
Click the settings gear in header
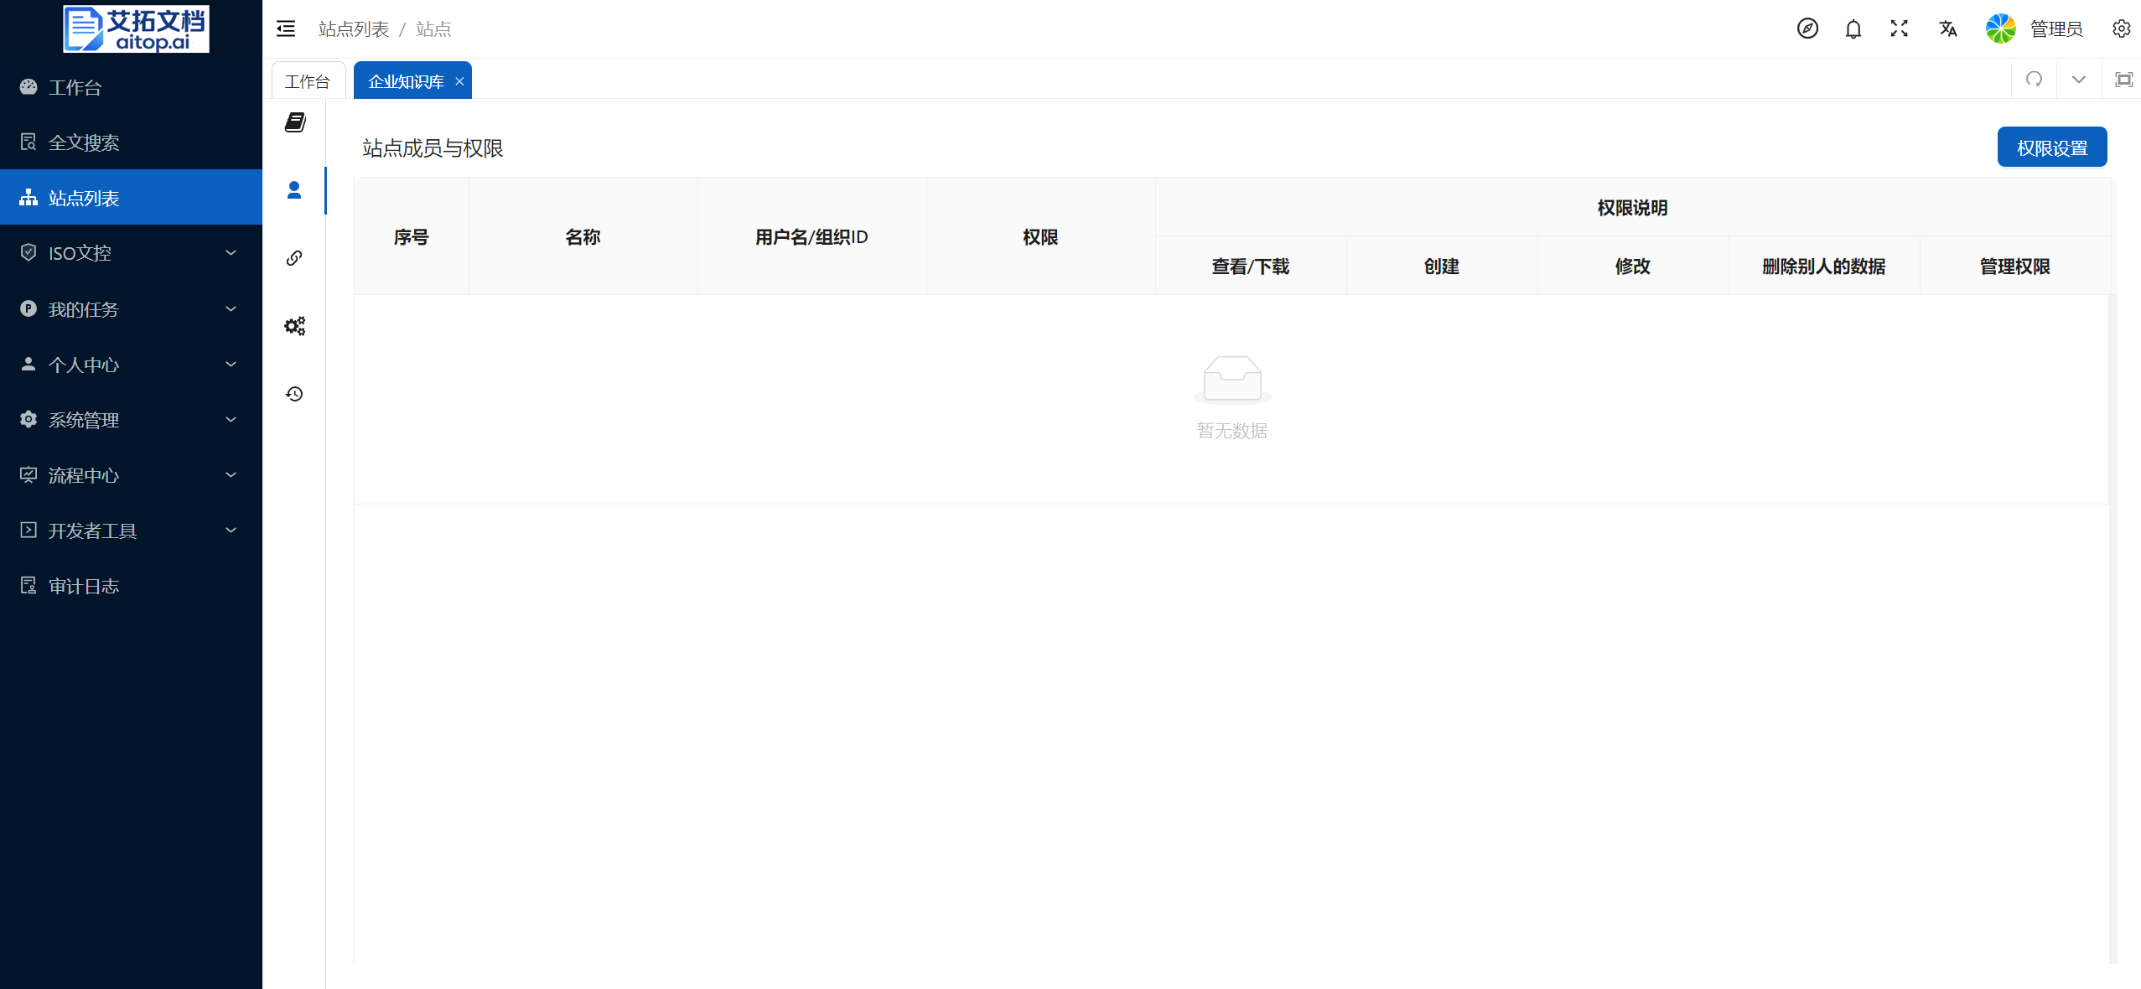coord(2121,28)
